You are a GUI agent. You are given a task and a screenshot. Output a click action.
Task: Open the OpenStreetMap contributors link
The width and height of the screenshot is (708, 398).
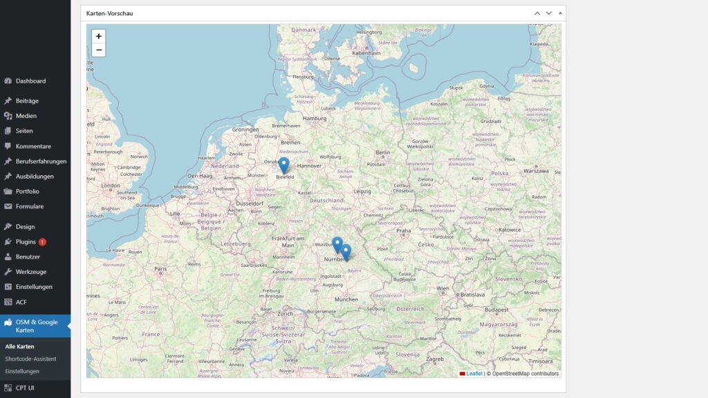pos(522,373)
